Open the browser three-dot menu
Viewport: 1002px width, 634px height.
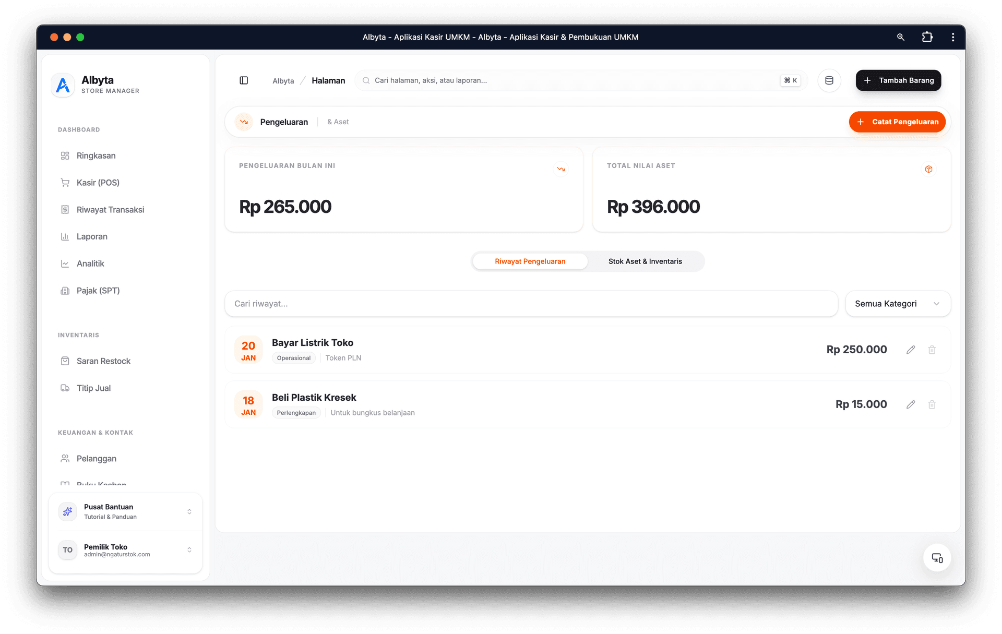pos(952,37)
